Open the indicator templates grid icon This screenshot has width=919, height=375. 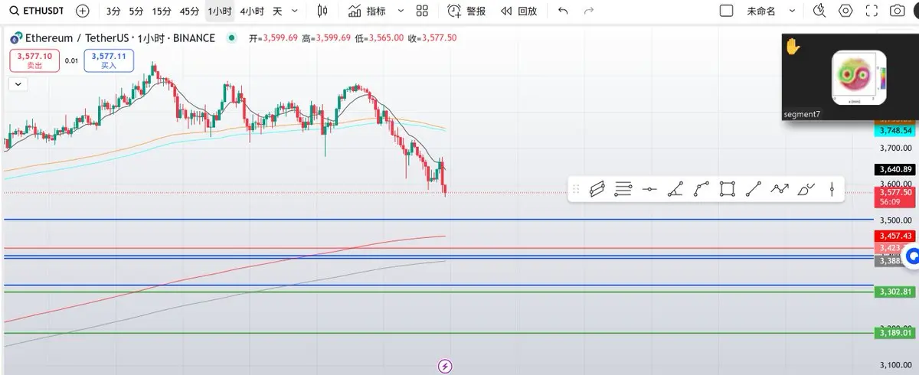coord(422,11)
